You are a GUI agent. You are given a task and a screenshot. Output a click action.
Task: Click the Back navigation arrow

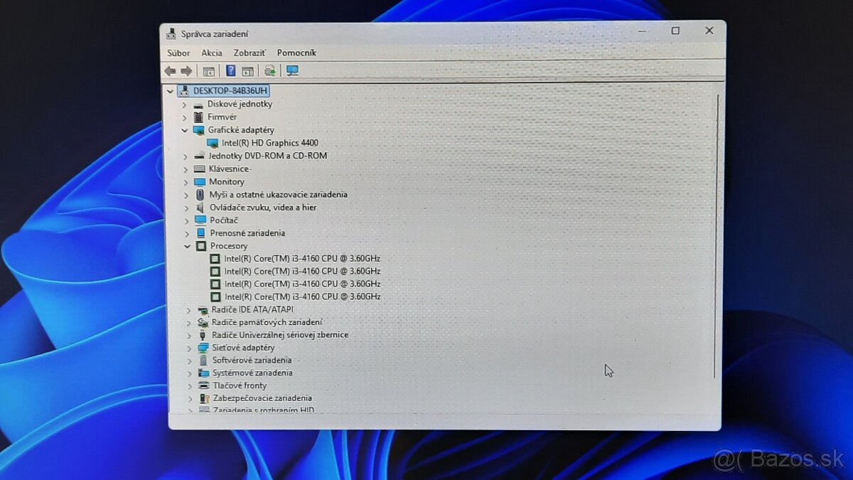click(171, 70)
